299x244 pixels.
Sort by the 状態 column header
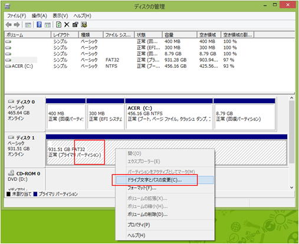tap(149, 35)
